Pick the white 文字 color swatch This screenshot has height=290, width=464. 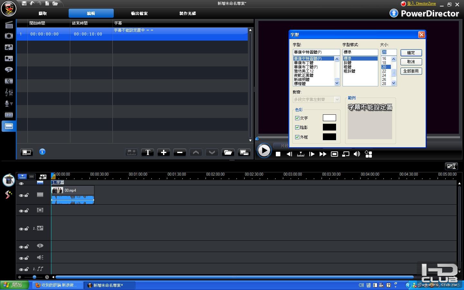pos(329,118)
